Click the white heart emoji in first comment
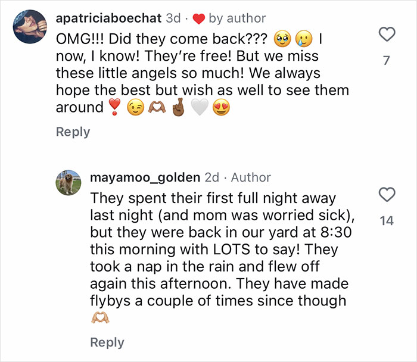The width and height of the screenshot is (417, 362). point(200,108)
